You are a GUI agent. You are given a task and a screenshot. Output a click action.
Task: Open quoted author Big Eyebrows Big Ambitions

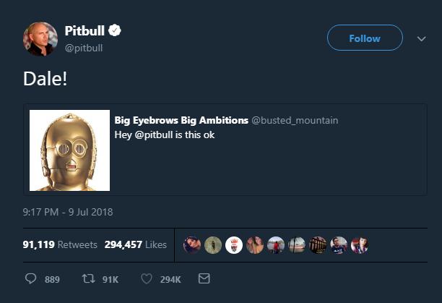pos(181,120)
